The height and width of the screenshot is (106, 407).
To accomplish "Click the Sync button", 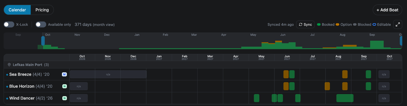I will pyautogui.click(x=305, y=24).
